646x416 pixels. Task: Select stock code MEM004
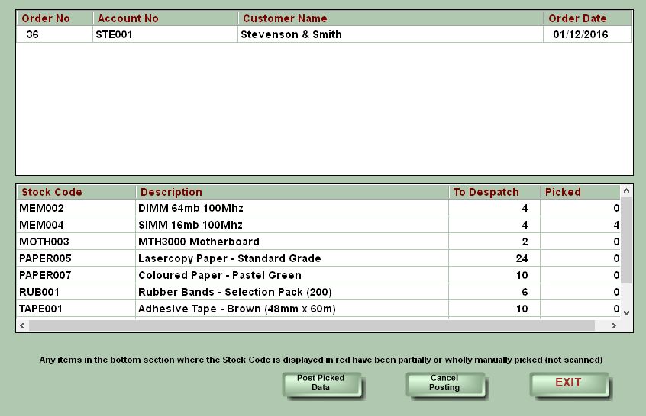(76, 226)
